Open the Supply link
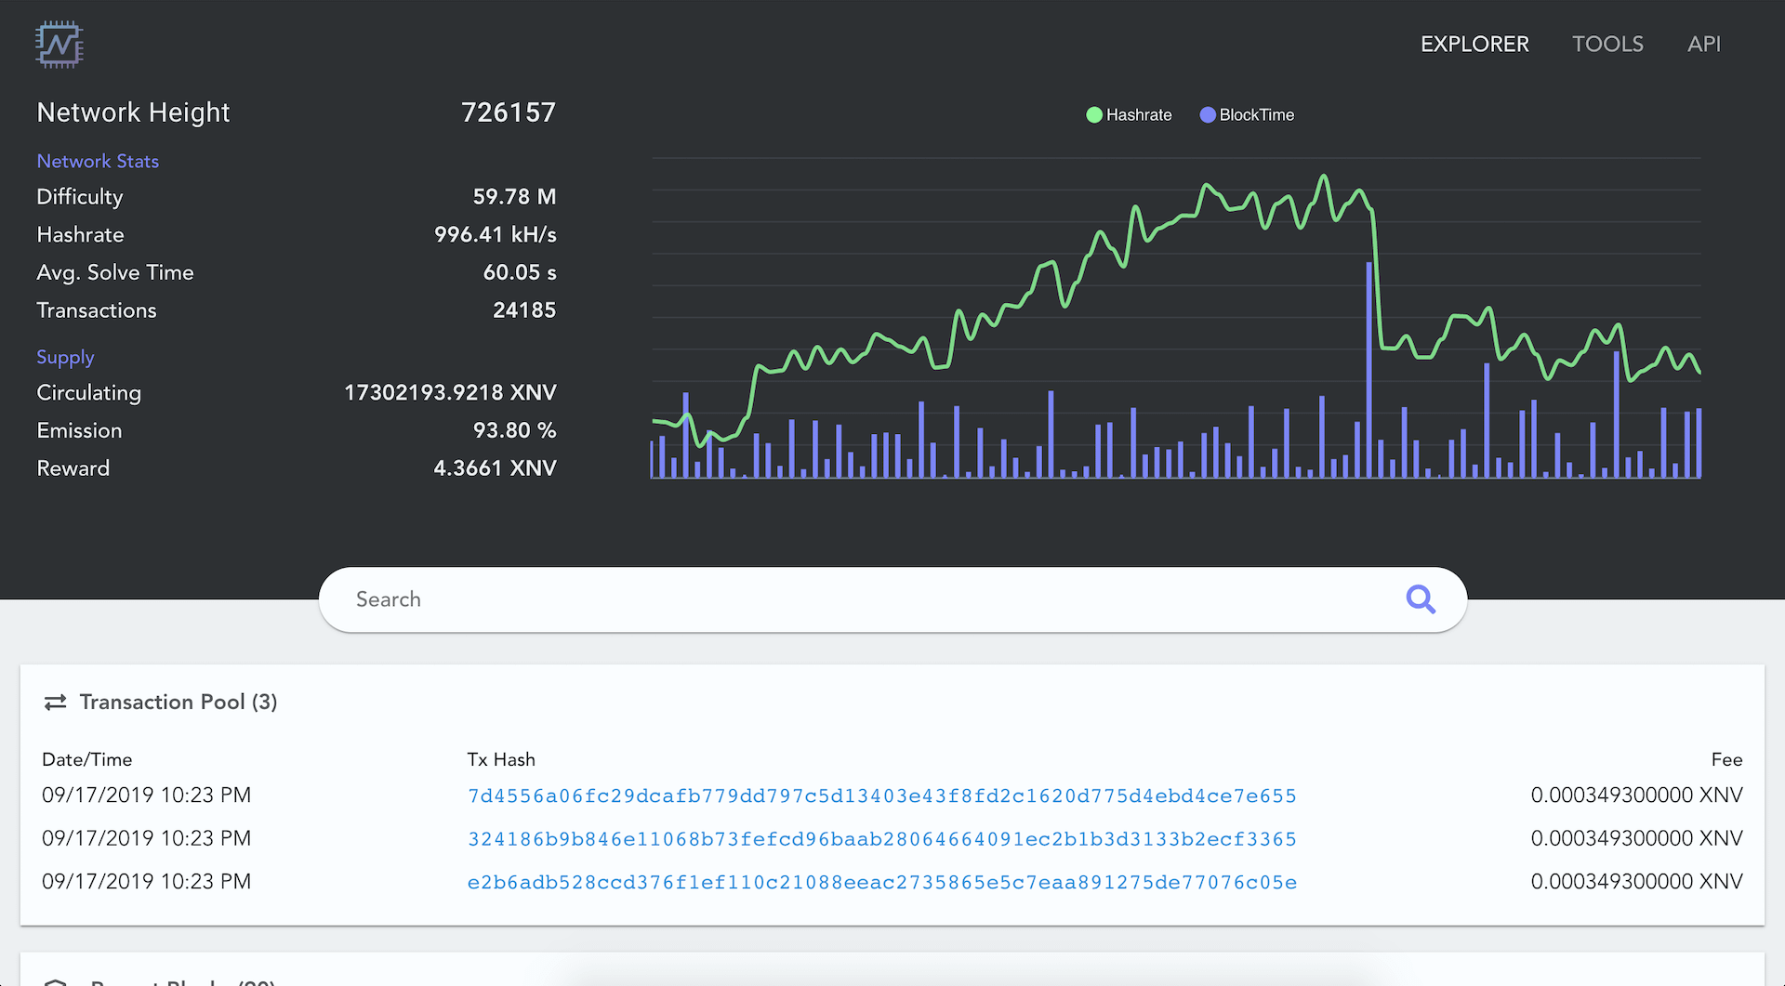The height and width of the screenshot is (986, 1785). pyautogui.click(x=65, y=357)
